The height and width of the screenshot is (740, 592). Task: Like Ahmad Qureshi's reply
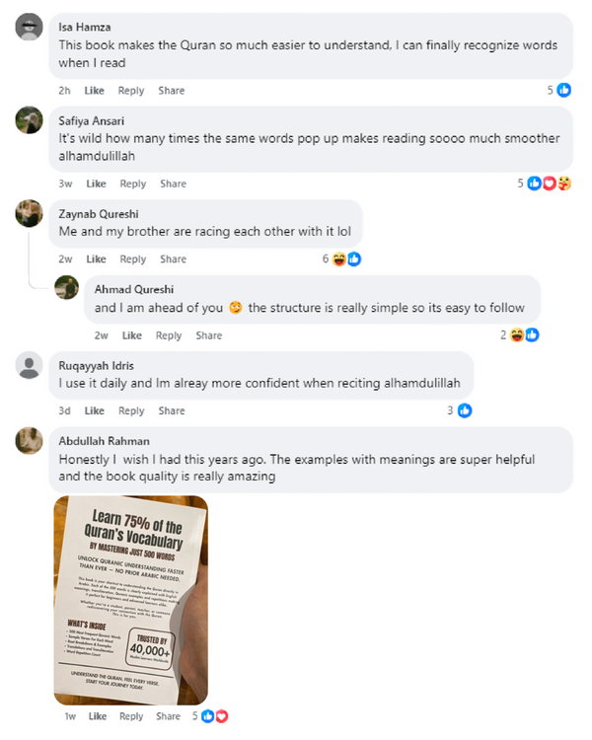pos(131,335)
